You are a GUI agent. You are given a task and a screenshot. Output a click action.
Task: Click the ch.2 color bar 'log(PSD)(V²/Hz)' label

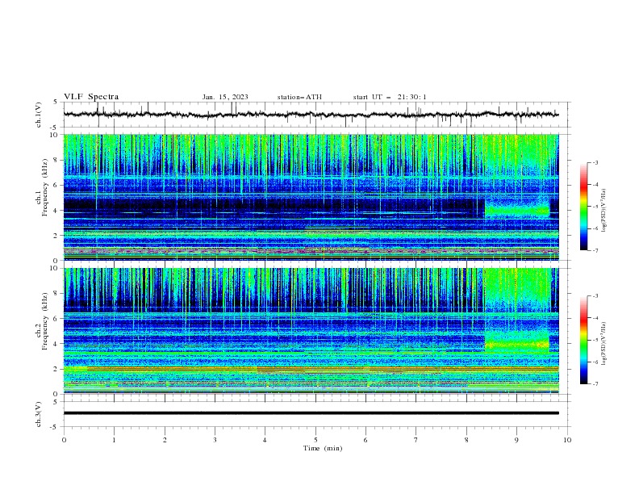tap(604, 345)
